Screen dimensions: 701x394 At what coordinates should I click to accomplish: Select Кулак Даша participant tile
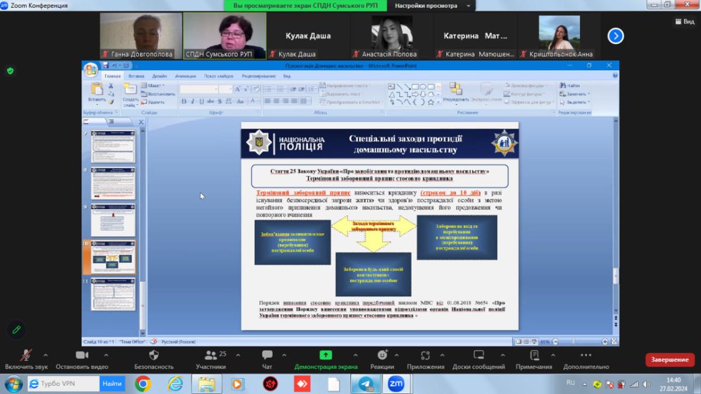[x=308, y=36]
